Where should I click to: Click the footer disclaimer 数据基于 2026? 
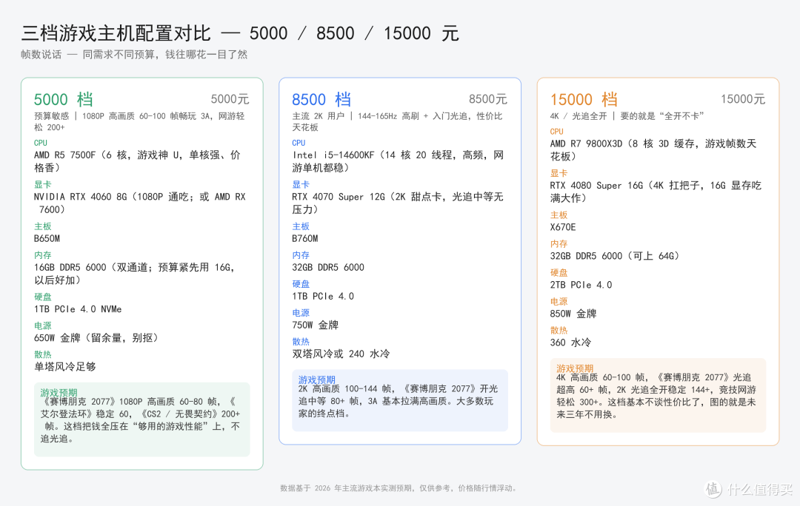399,488
